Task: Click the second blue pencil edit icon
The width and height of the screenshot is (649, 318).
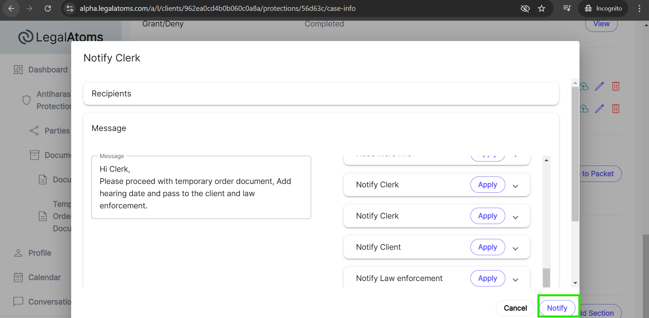Action: (600, 109)
